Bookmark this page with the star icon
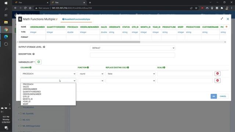Viewport: 235px width, 132px height. (x=196, y=8)
